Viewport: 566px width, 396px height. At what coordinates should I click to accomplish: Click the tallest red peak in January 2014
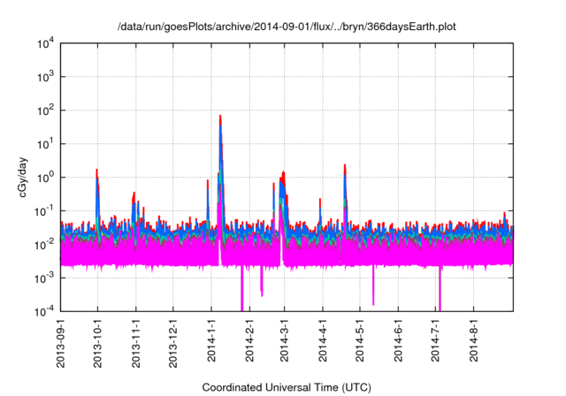[x=219, y=118]
